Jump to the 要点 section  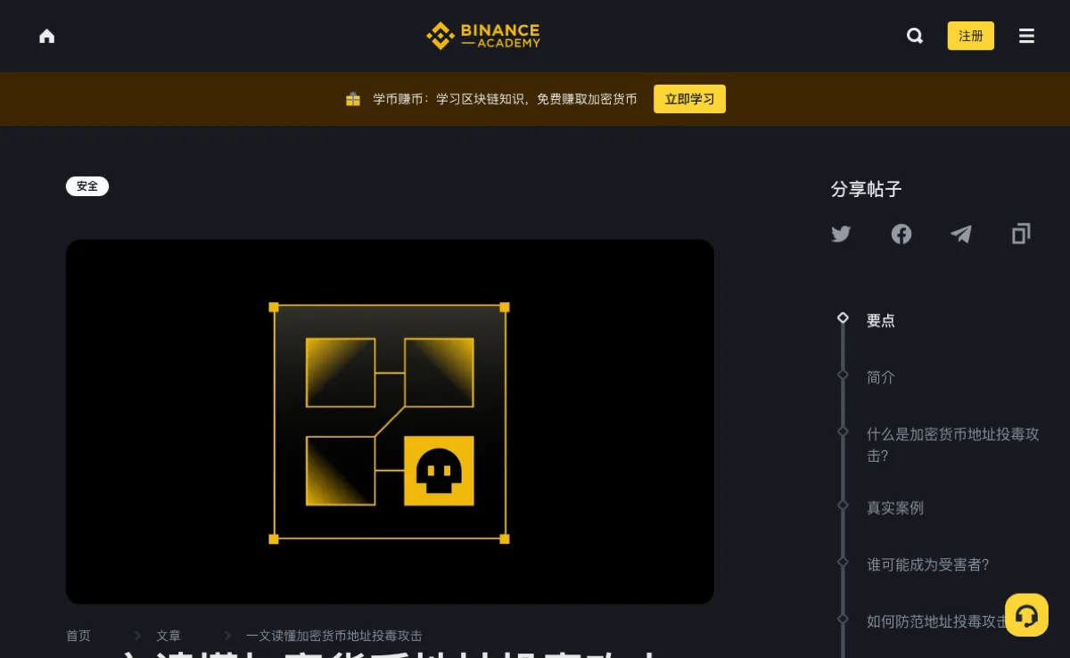tap(881, 321)
